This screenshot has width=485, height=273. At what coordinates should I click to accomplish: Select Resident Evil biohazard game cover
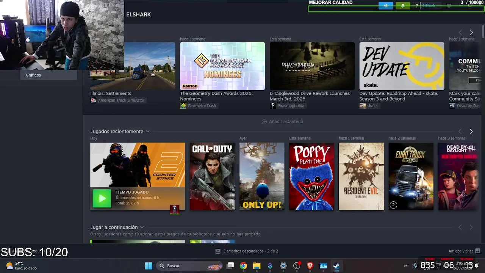(x=361, y=176)
